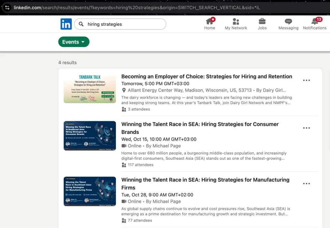
Task: Focus the hiring strategies search field
Action: (x=124, y=24)
